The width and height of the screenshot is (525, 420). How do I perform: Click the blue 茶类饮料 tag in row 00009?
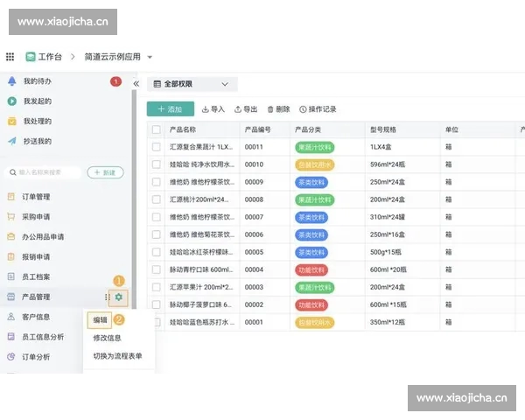coord(311,183)
